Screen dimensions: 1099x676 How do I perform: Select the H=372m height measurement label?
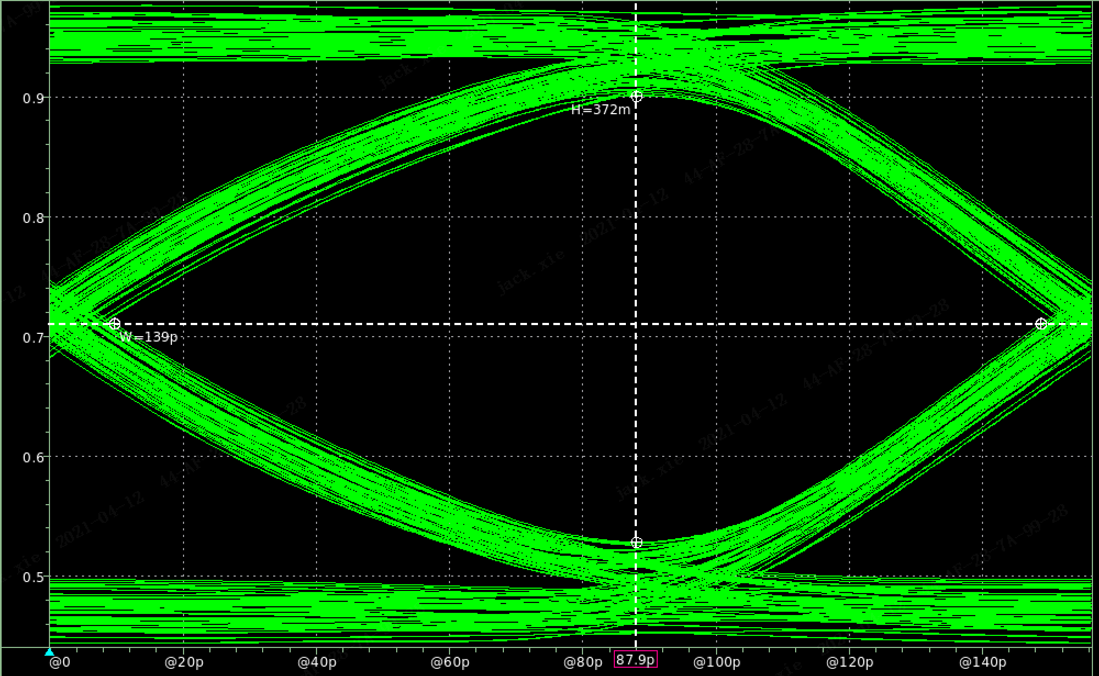click(x=600, y=110)
